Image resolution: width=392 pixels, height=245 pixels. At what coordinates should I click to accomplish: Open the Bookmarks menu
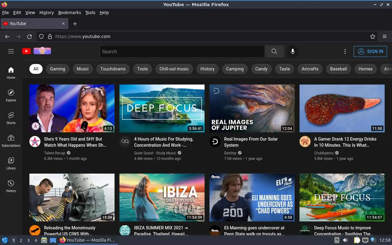70,13
